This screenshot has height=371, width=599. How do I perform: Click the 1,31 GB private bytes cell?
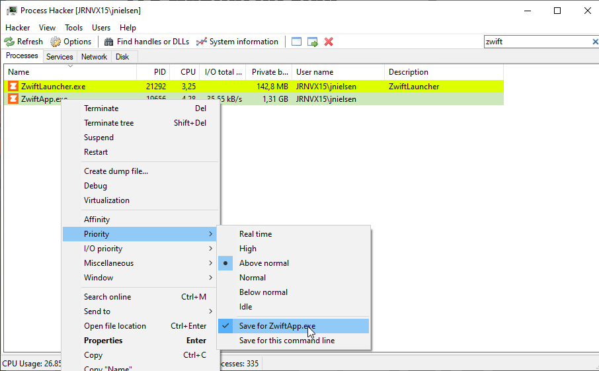pyautogui.click(x=275, y=99)
